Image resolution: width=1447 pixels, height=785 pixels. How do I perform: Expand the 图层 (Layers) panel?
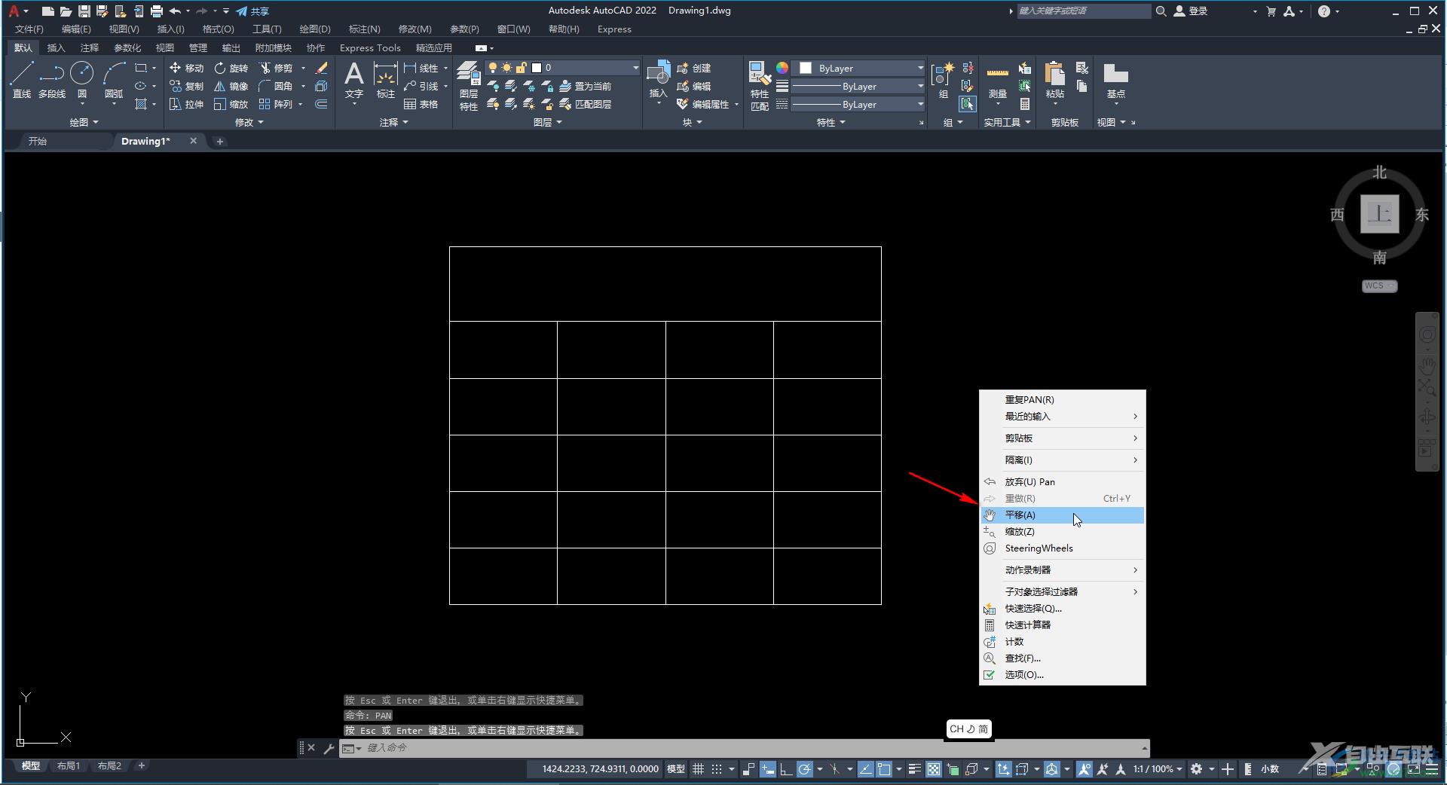pos(547,122)
